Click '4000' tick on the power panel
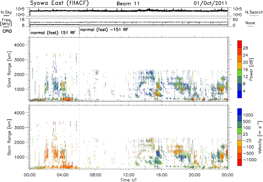The width and height of the screenshot is (263, 182). [x=19, y=45]
